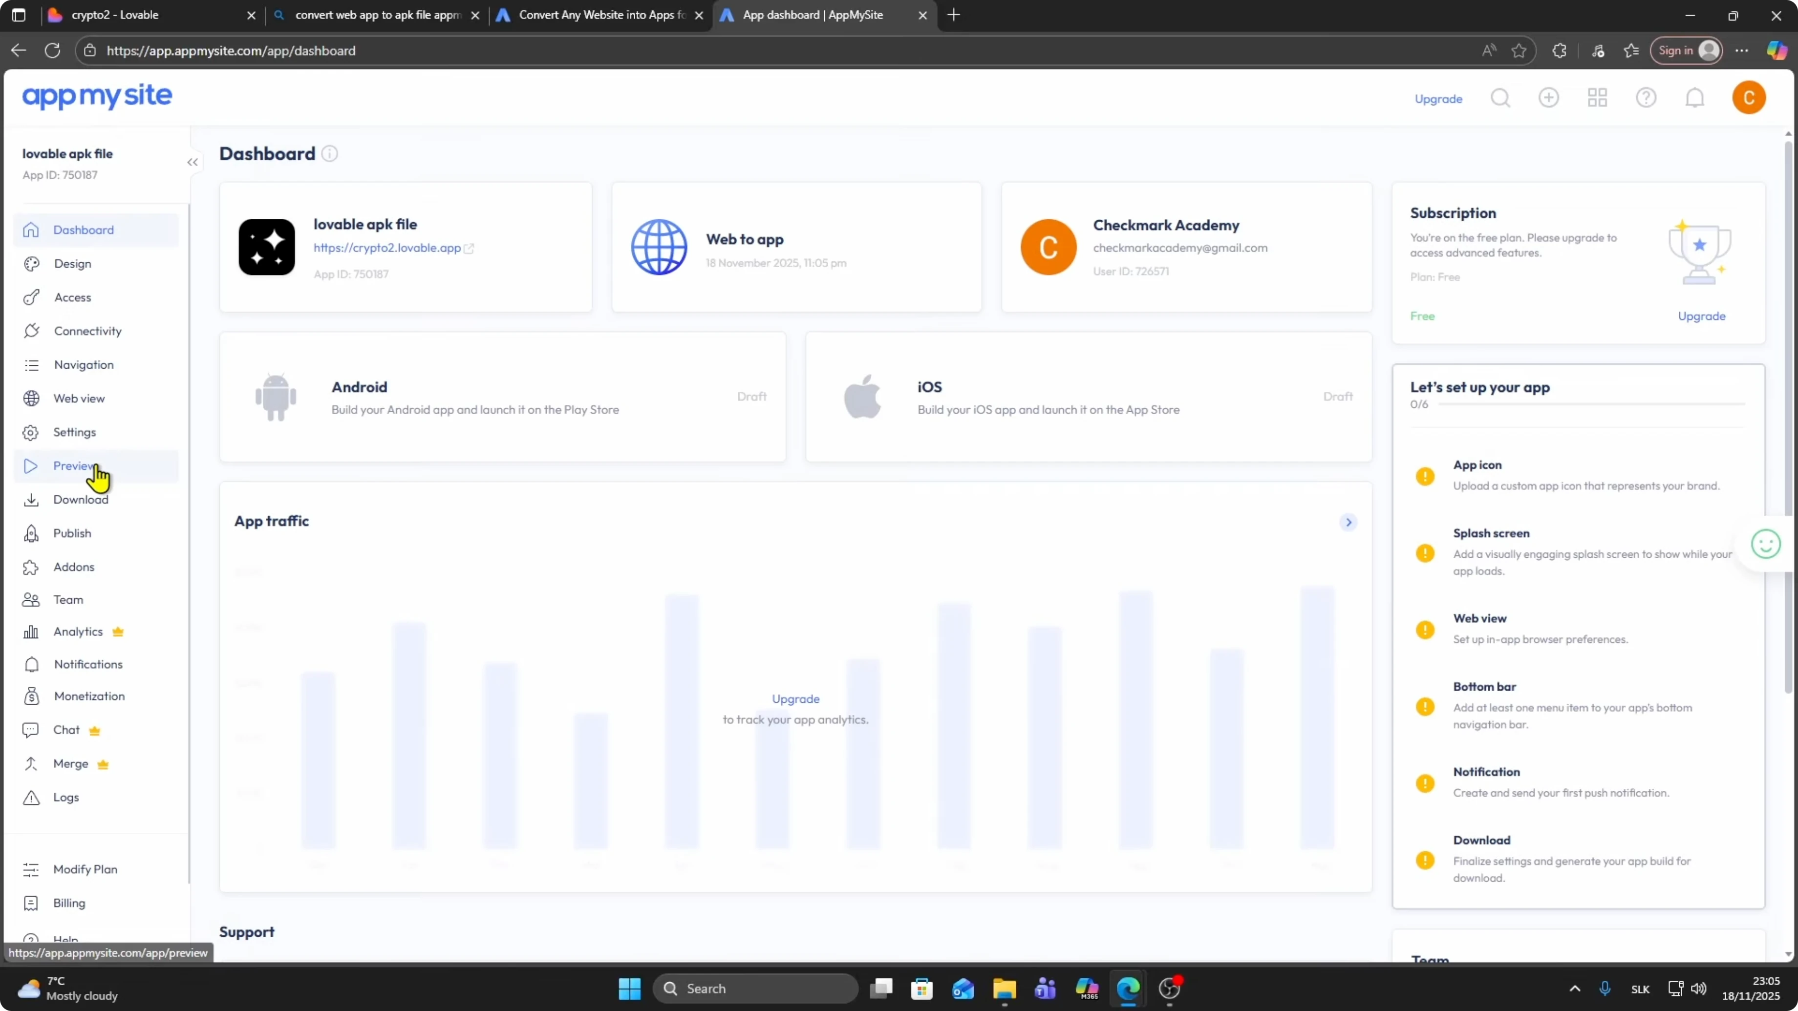Open Team in the sidebar
This screenshot has height=1011, width=1798.
click(96, 599)
